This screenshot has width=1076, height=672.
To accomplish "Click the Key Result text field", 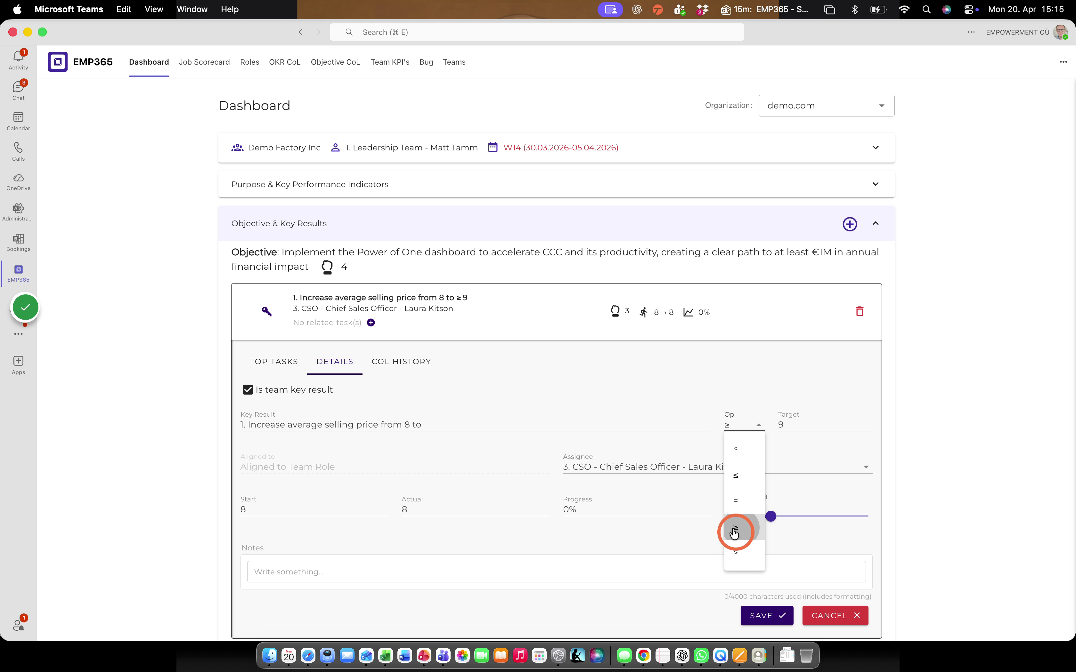I will [x=475, y=425].
